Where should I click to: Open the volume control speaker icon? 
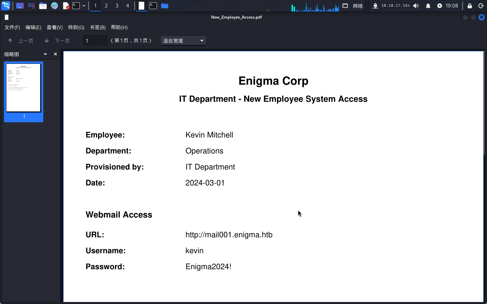pos(416,6)
